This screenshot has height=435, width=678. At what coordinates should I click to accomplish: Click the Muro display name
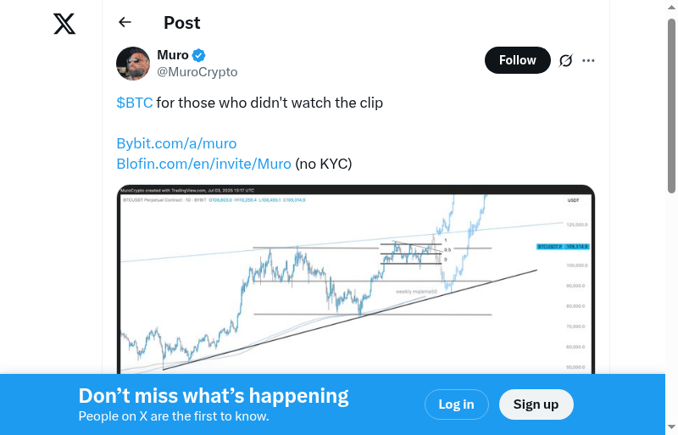coord(173,55)
